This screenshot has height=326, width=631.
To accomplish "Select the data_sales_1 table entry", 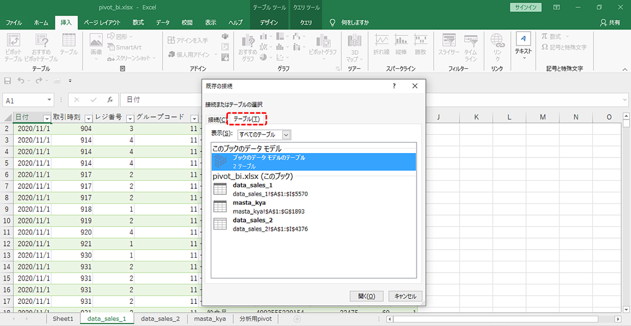I will (x=314, y=189).
